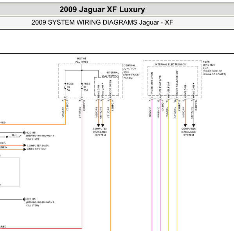This screenshot has width=234, height=231.
Task: Select the "FUEL FLAP MTR" pin label
Action: (160, 85)
